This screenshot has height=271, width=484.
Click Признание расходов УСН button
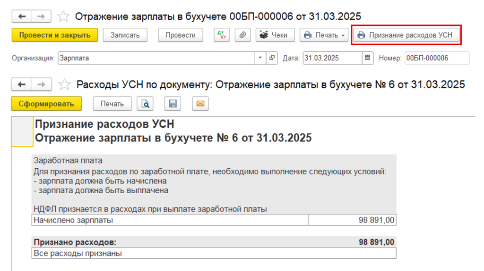(406, 35)
